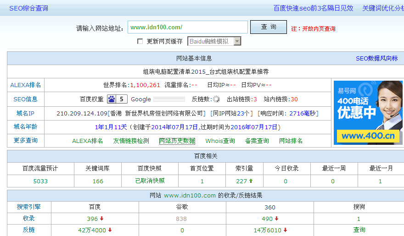
Task: Click the 域名IP row label
Action: click(x=26, y=113)
